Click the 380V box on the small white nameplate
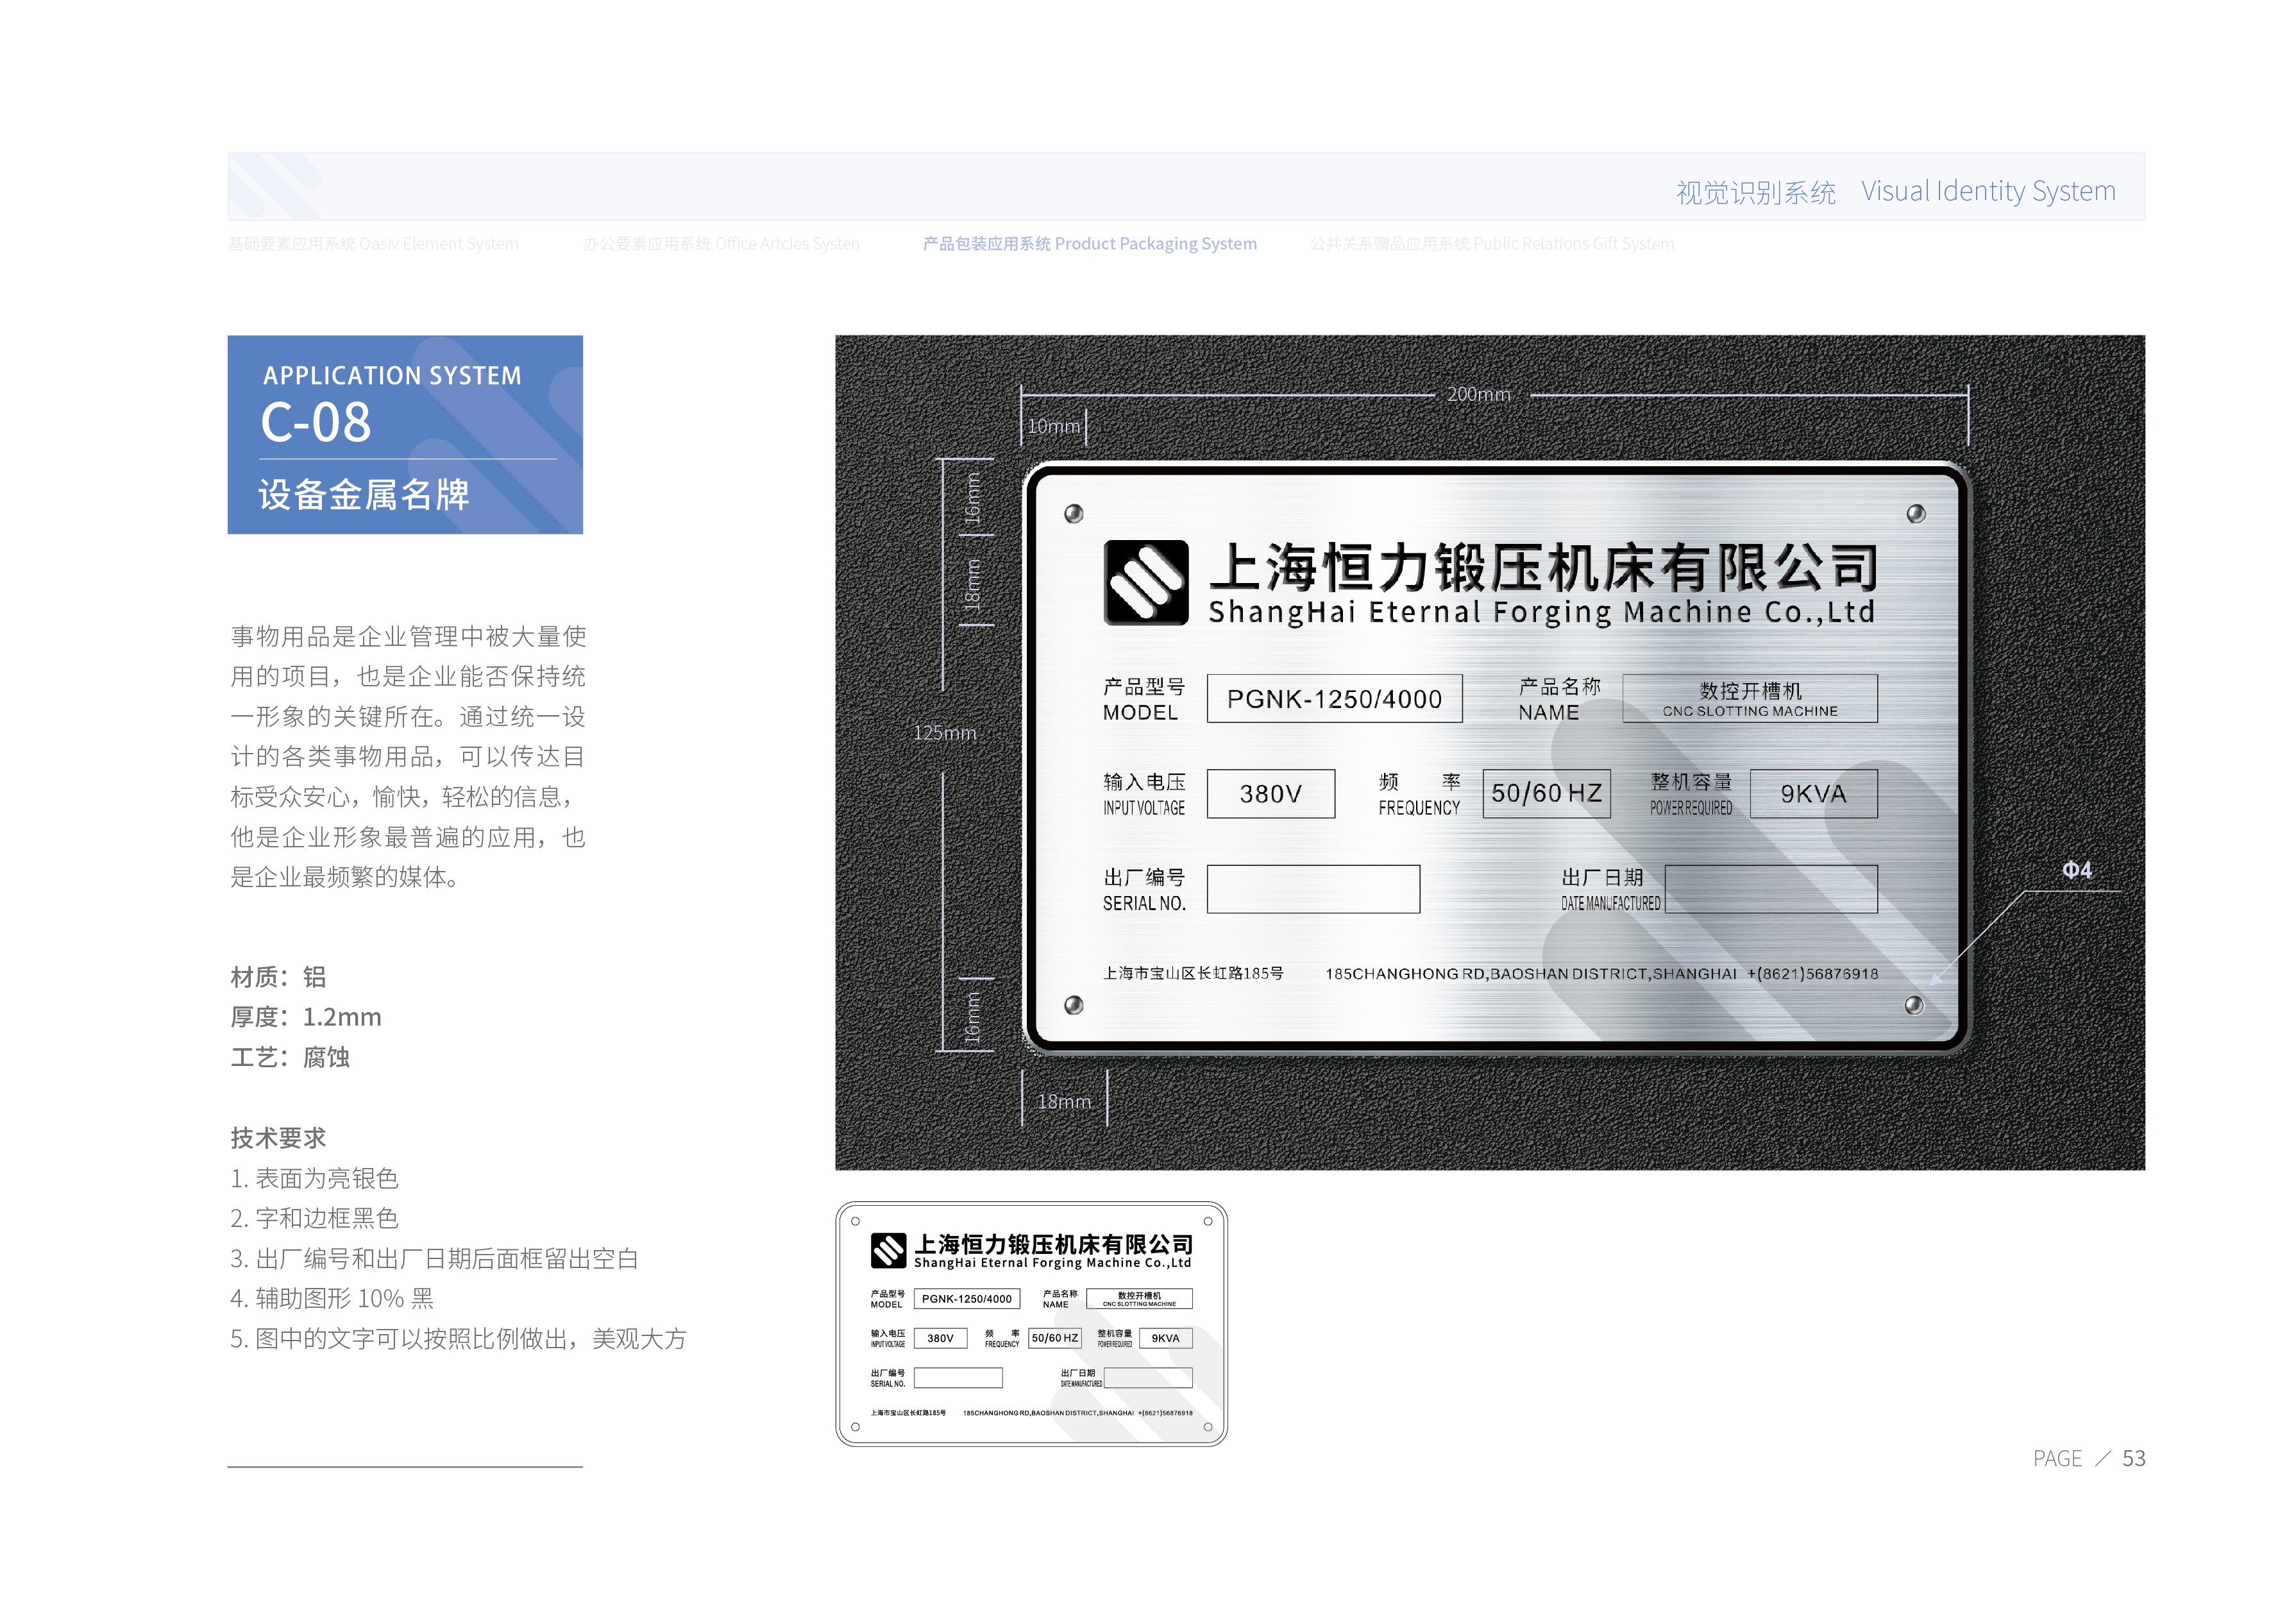The width and height of the screenshot is (2296, 1599). click(940, 1338)
